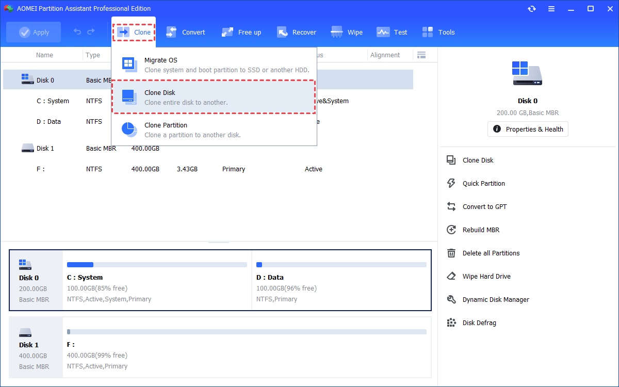Screen dimensions: 619x387
Task: Click the redo arrow icon
Action: (91, 32)
